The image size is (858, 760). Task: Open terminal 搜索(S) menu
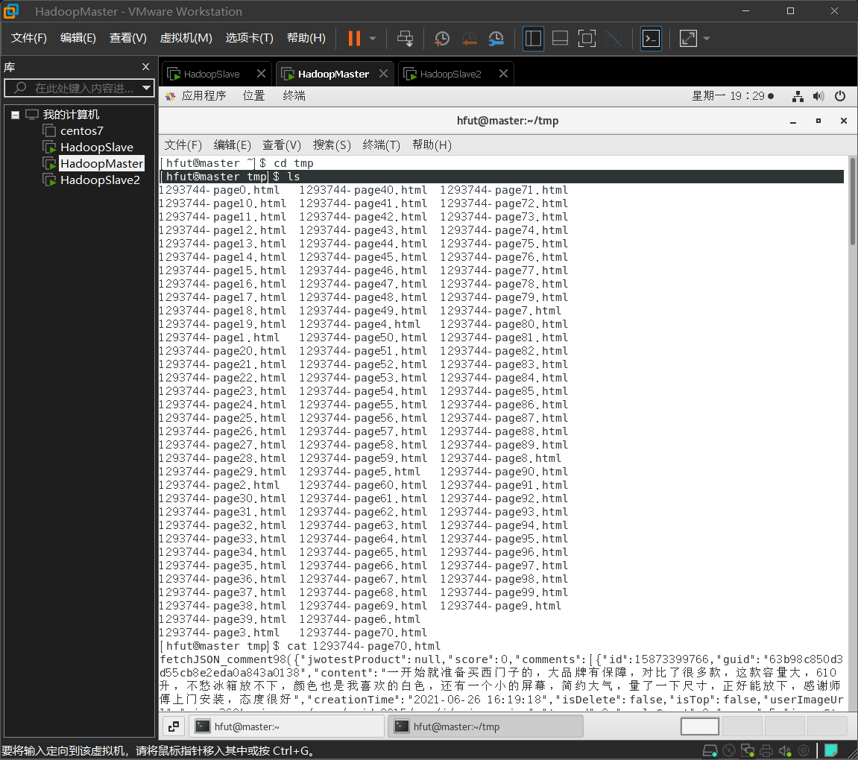pos(332,145)
